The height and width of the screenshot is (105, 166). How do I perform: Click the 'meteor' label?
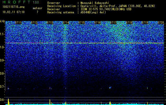[x=37, y=8]
